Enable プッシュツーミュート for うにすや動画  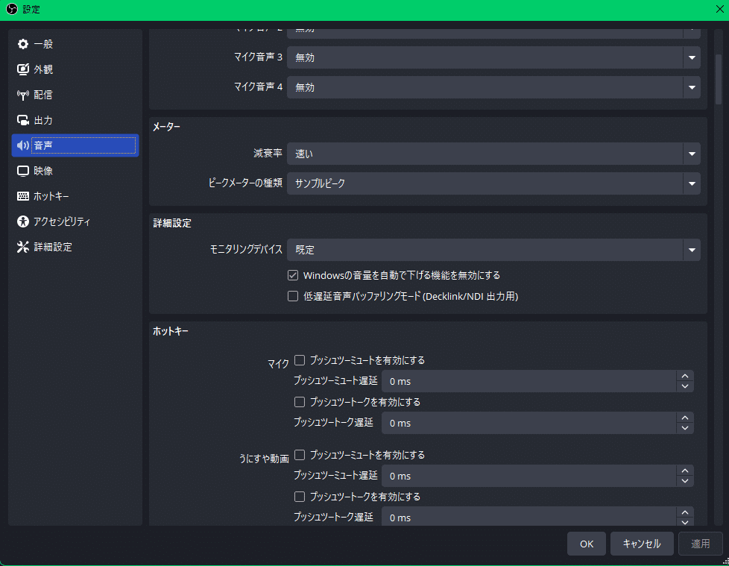(x=300, y=455)
